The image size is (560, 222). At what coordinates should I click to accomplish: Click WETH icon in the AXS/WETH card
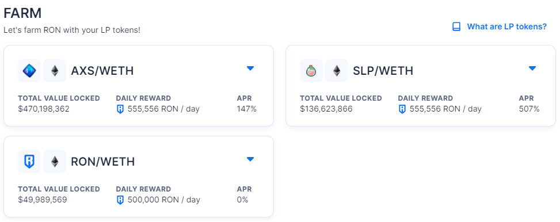click(x=55, y=71)
